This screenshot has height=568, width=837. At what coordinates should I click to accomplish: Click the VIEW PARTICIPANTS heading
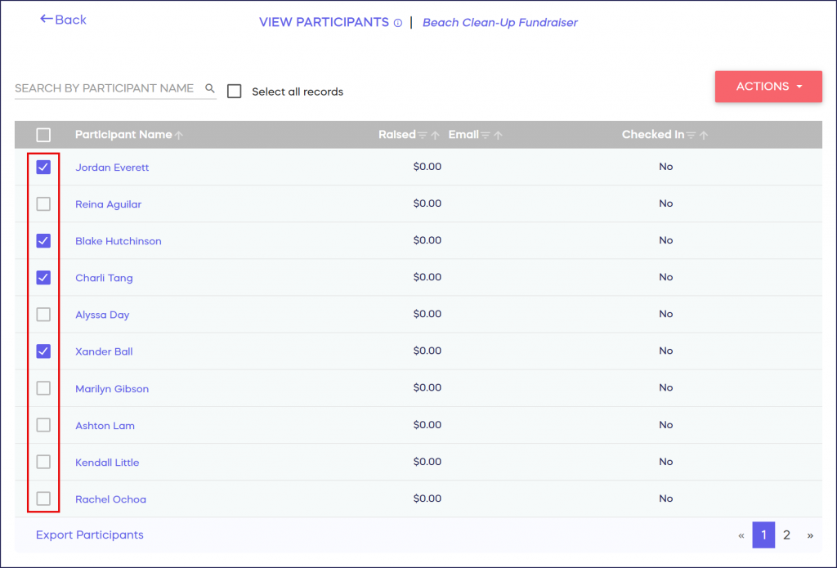(324, 22)
